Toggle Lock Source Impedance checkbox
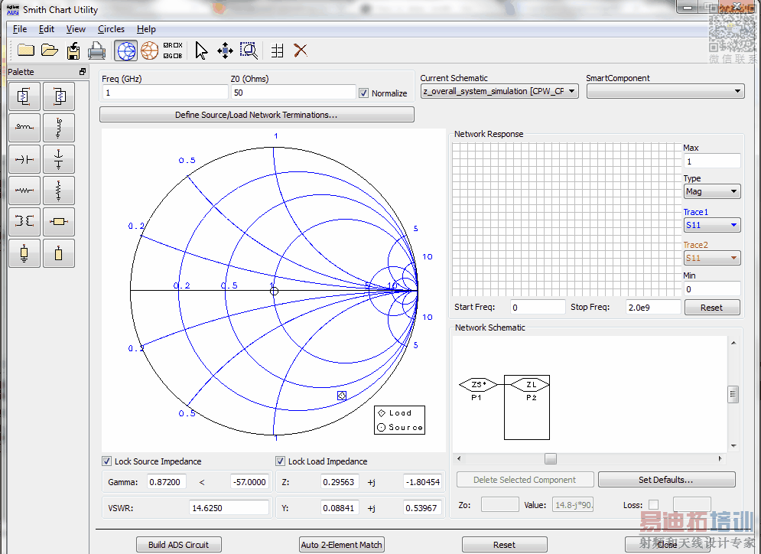Screen dimensions: 761x554 point(107,461)
